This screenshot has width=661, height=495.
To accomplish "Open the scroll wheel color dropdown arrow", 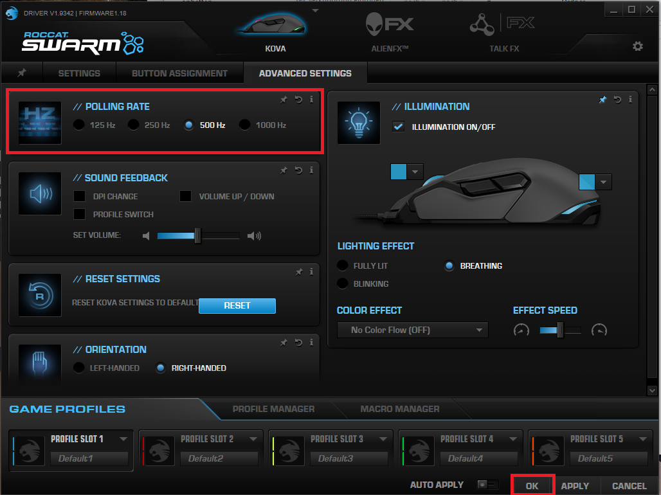I will [x=415, y=172].
